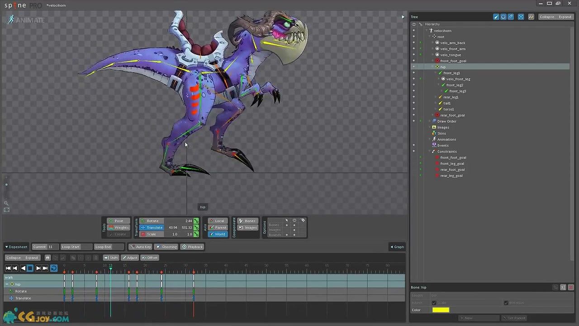This screenshot has width=579, height=326.
Task: Expand the Animations node
Action: coord(430,139)
